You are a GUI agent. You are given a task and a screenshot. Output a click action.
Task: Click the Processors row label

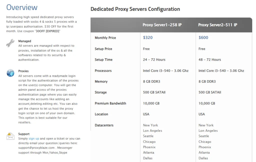103,71
